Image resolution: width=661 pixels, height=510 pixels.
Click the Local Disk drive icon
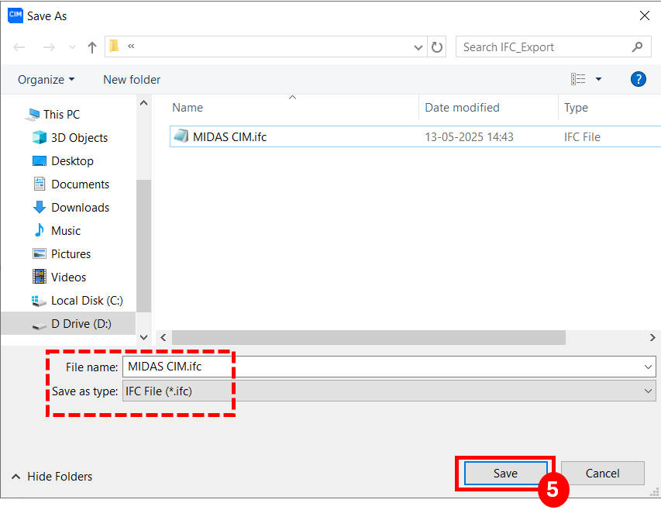pyautogui.click(x=39, y=301)
